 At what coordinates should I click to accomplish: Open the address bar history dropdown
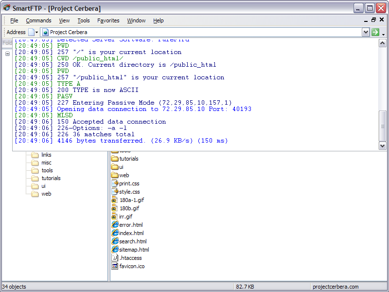pos(366,32)
